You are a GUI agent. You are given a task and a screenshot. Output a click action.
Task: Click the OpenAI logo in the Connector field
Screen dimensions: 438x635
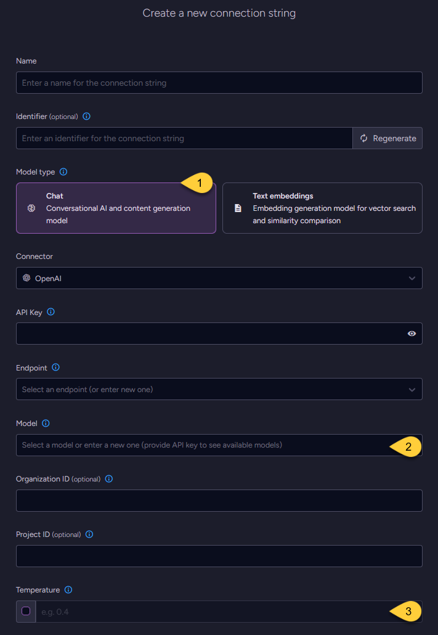27,278
